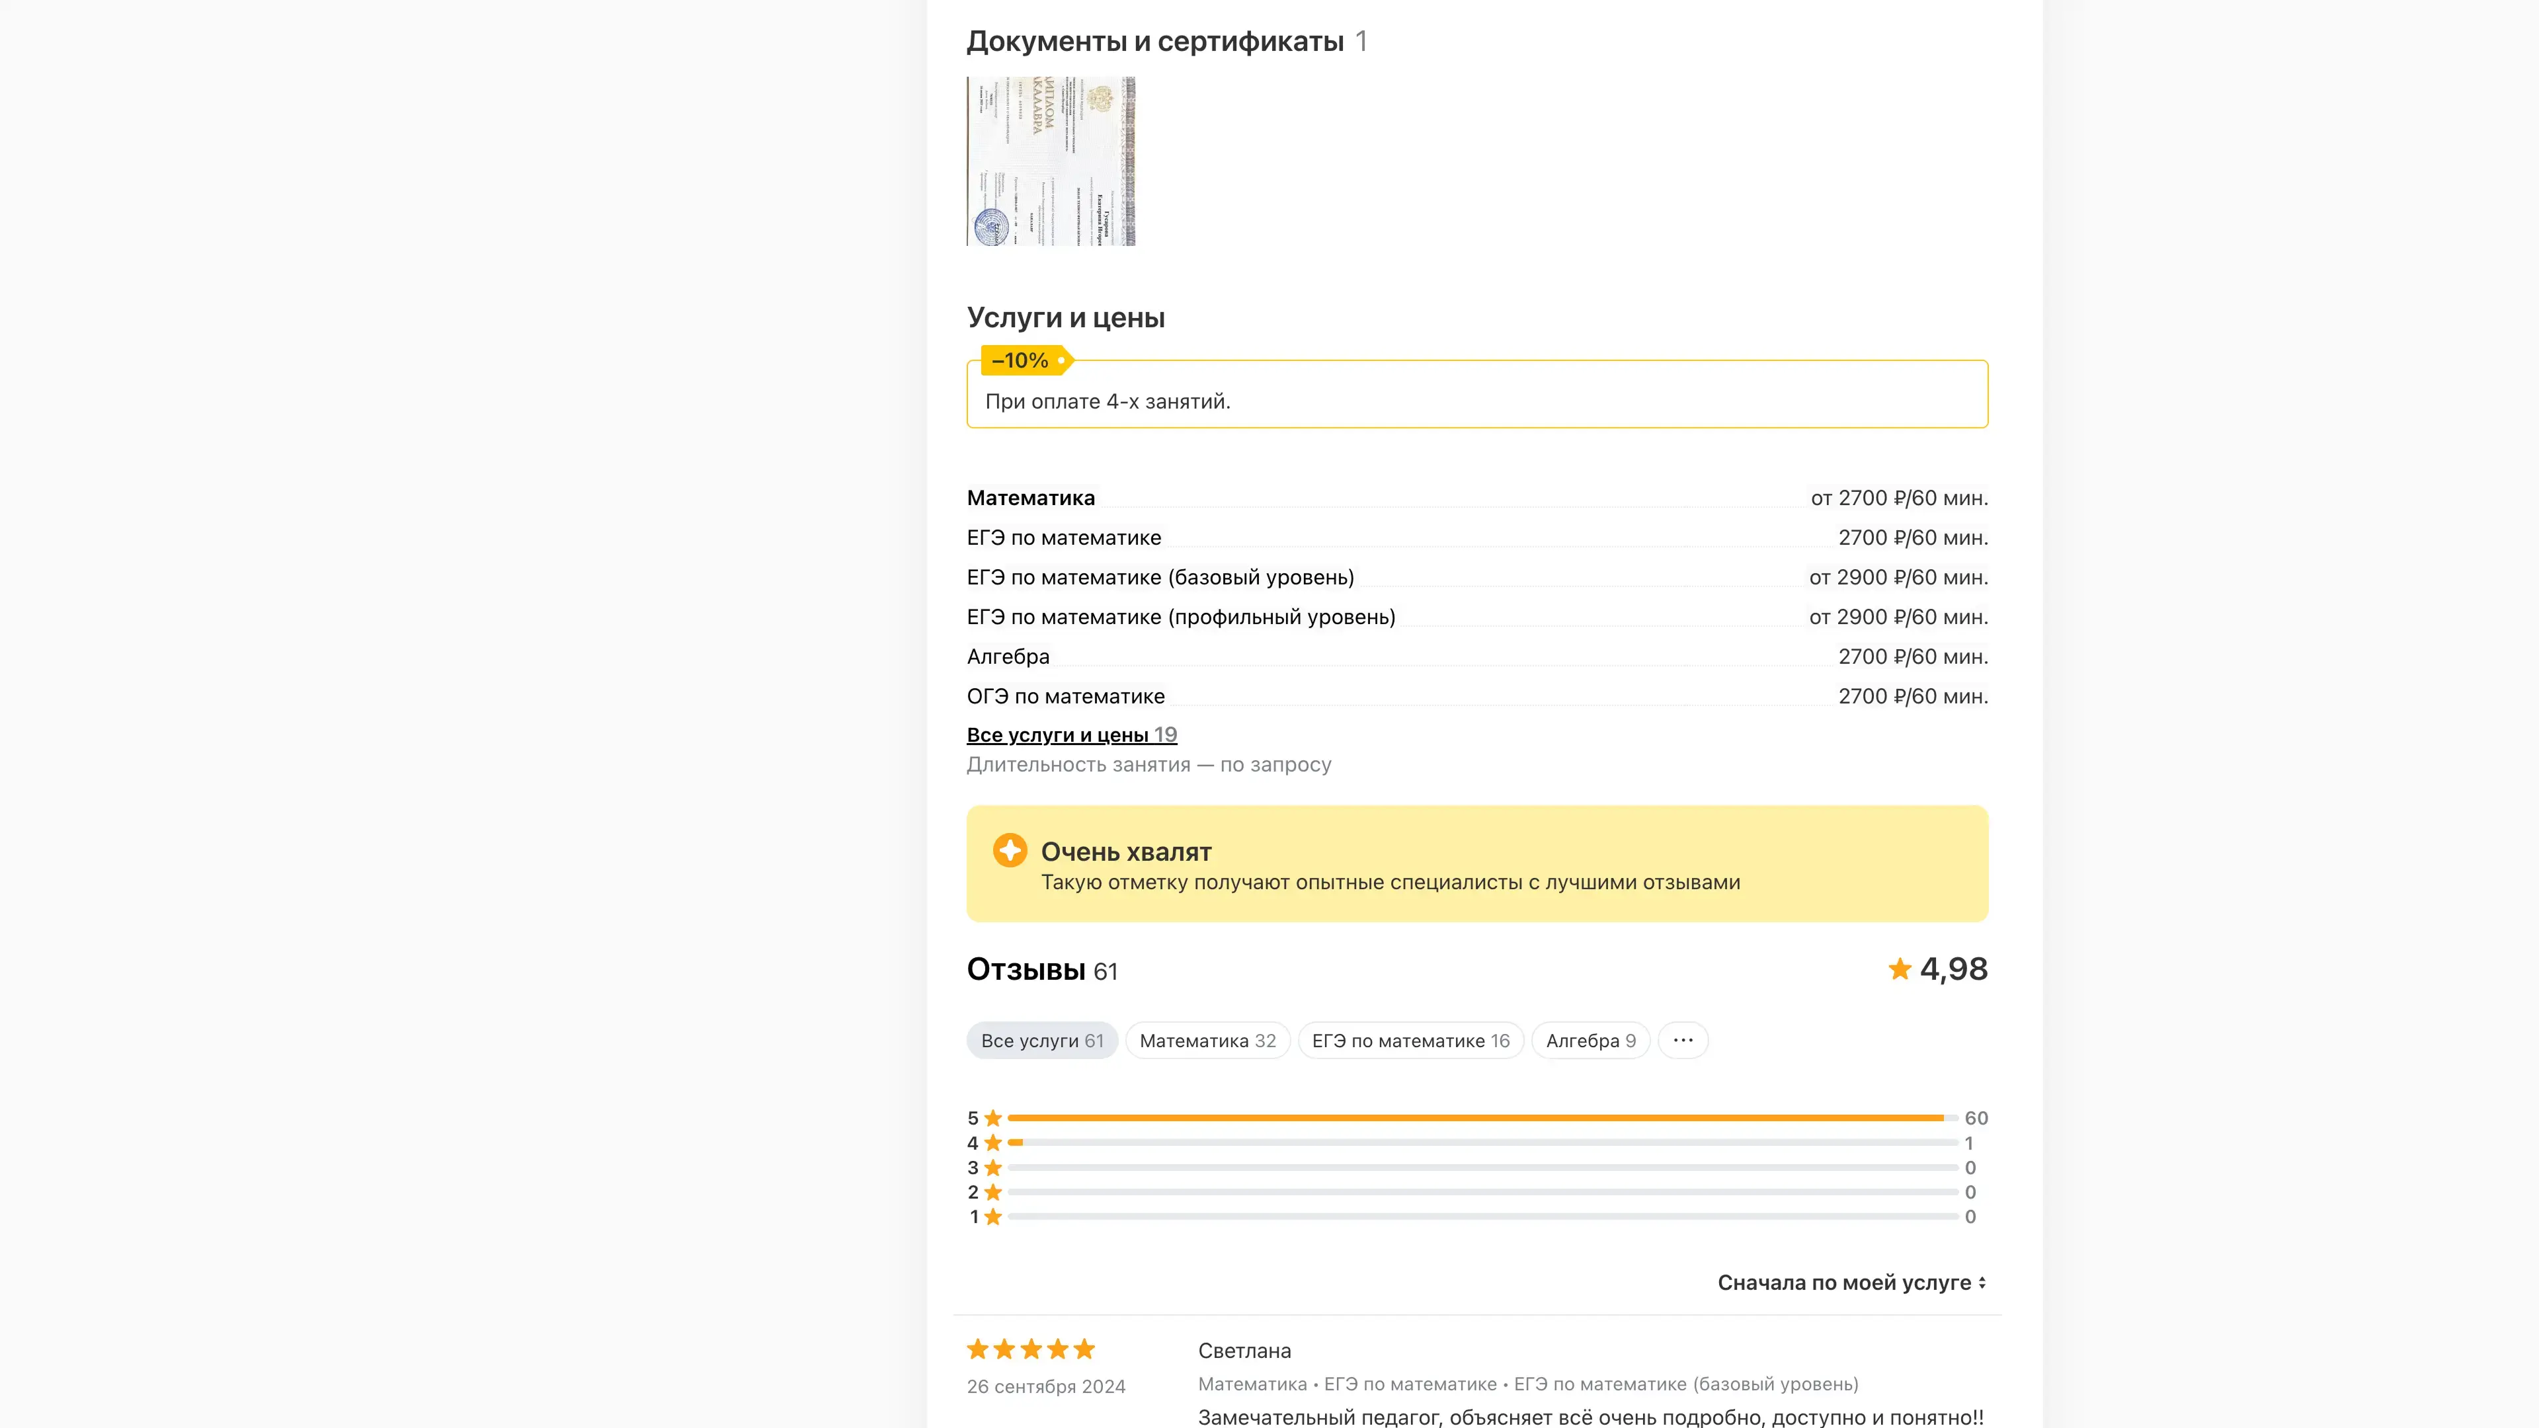Click the star icon beside rating 4,98
The image size is (2539, 1428).
1900,970
